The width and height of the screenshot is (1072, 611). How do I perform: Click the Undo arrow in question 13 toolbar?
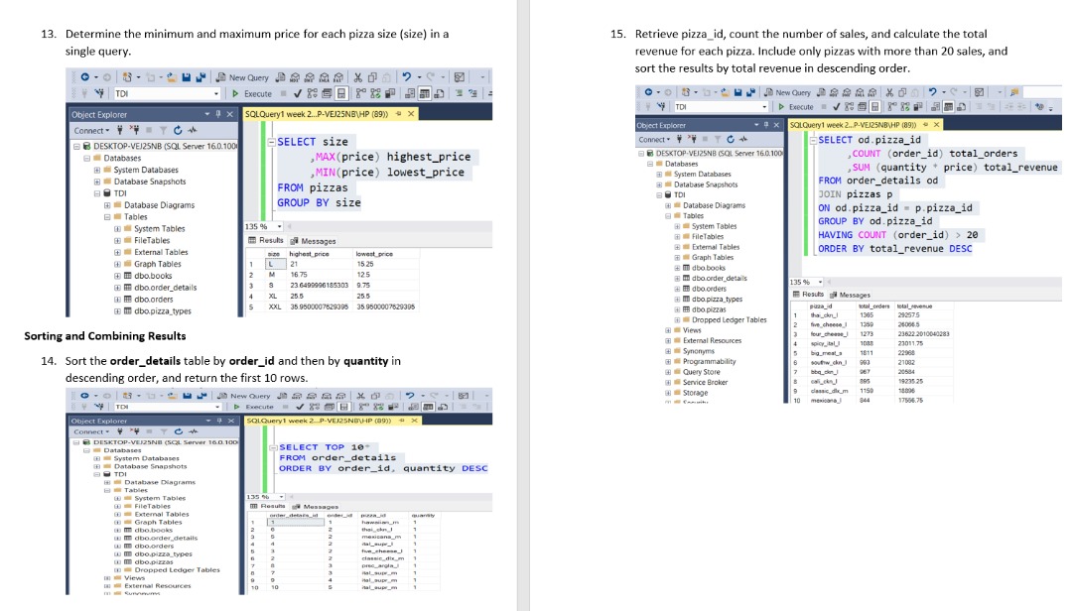[x=406, y=77]
